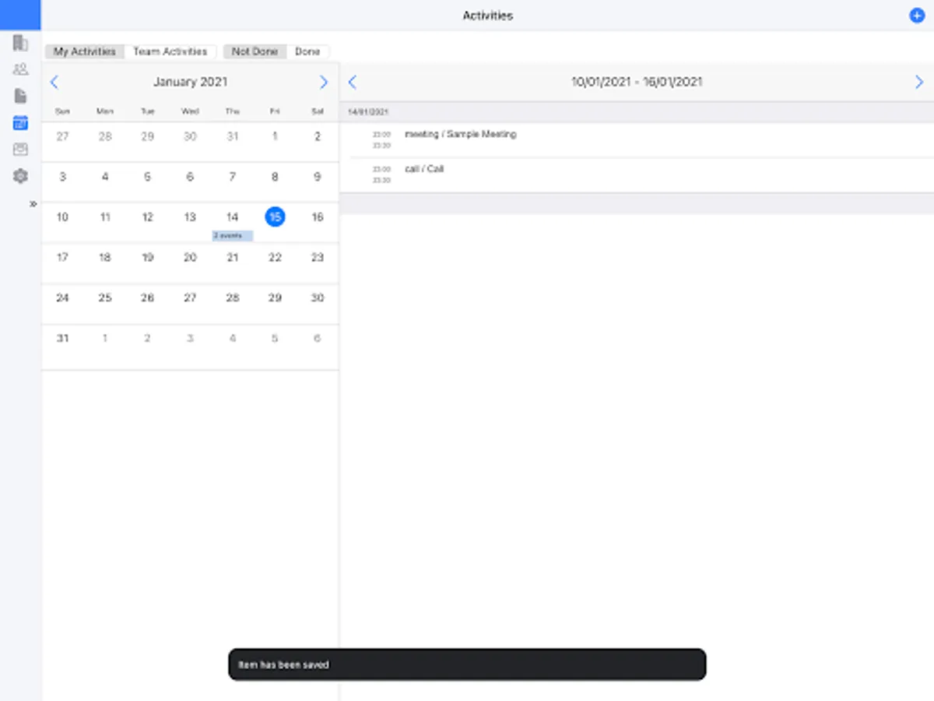934x701 pixels.
Task: Open the Contacts people icon in sidebar
Action: coord(20,69)
